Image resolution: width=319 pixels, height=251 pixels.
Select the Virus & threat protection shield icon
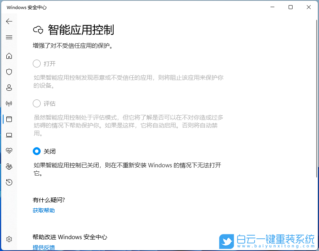coord(9,72)
